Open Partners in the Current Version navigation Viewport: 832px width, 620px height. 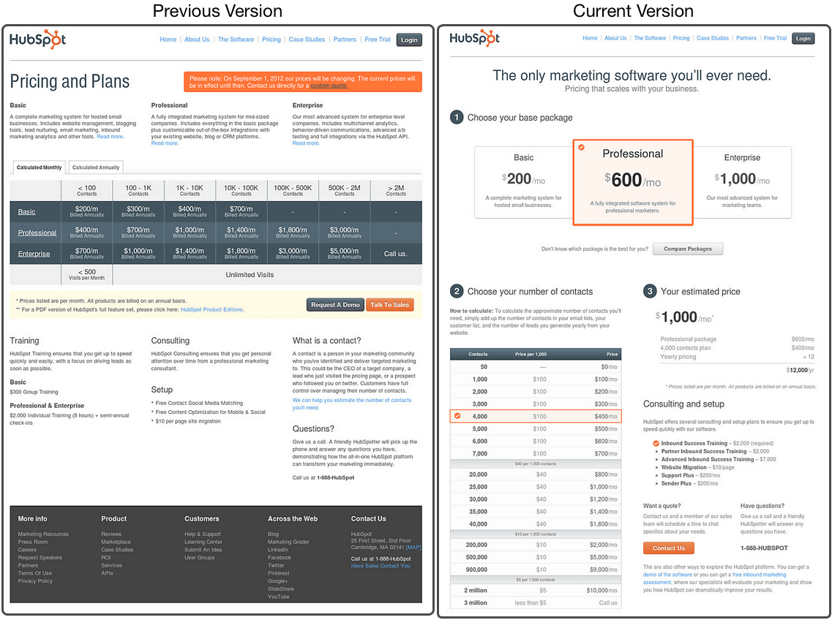[746, 38]
